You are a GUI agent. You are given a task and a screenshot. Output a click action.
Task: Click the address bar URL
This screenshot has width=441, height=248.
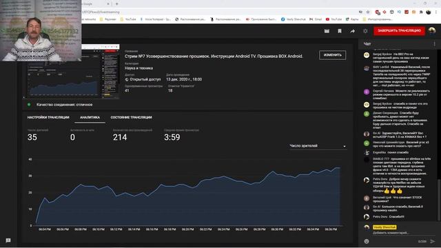pos(101,12)
